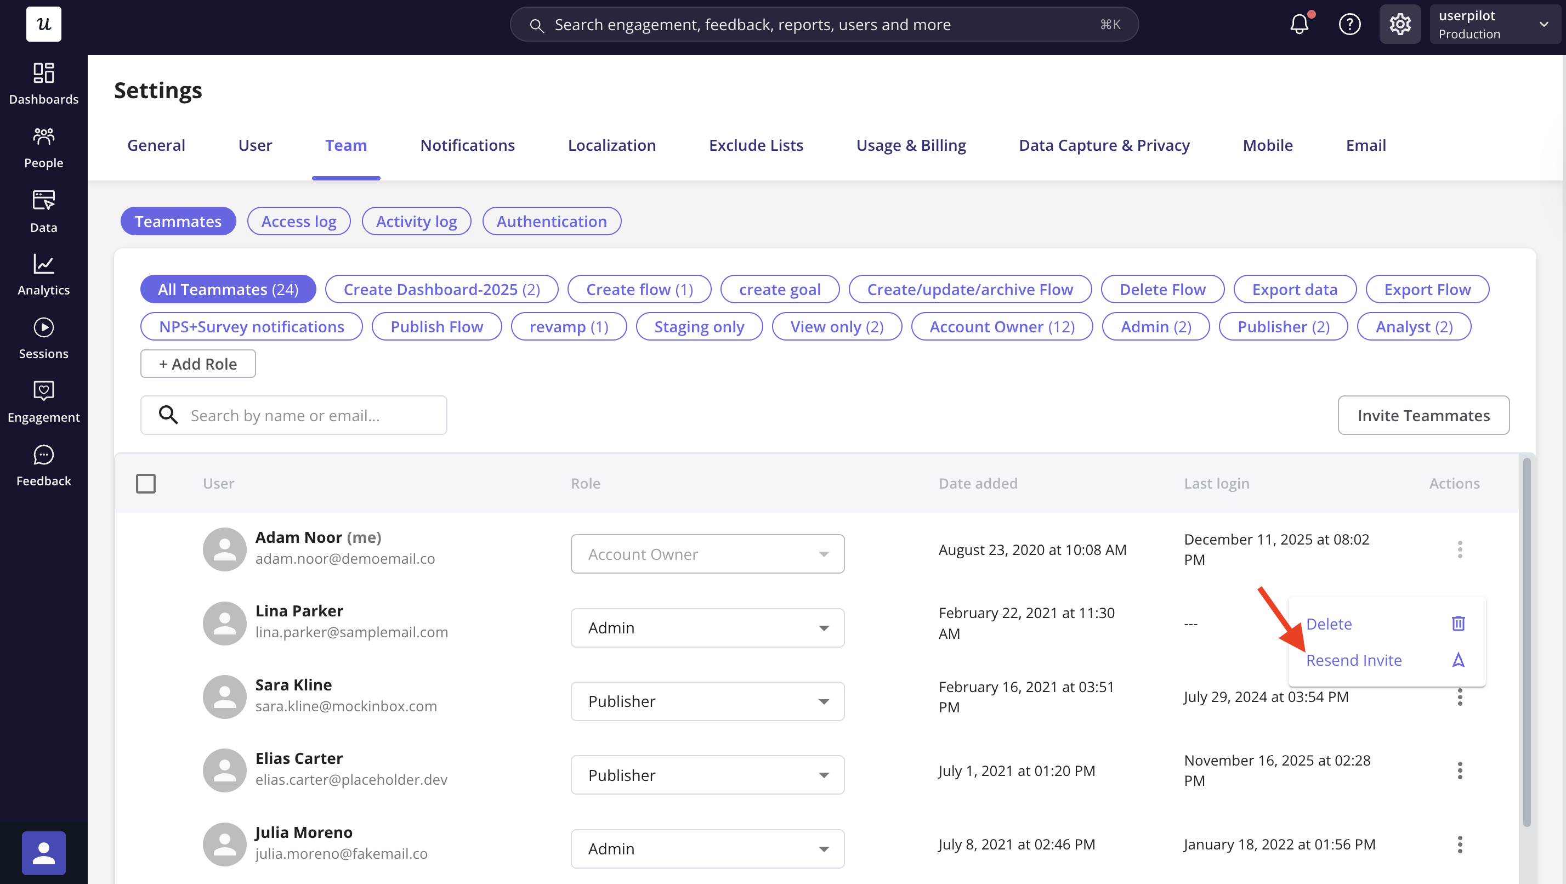Click the trash icon next to Delete
This screenshot has width=1566, height=884.
click(1458, 623)
